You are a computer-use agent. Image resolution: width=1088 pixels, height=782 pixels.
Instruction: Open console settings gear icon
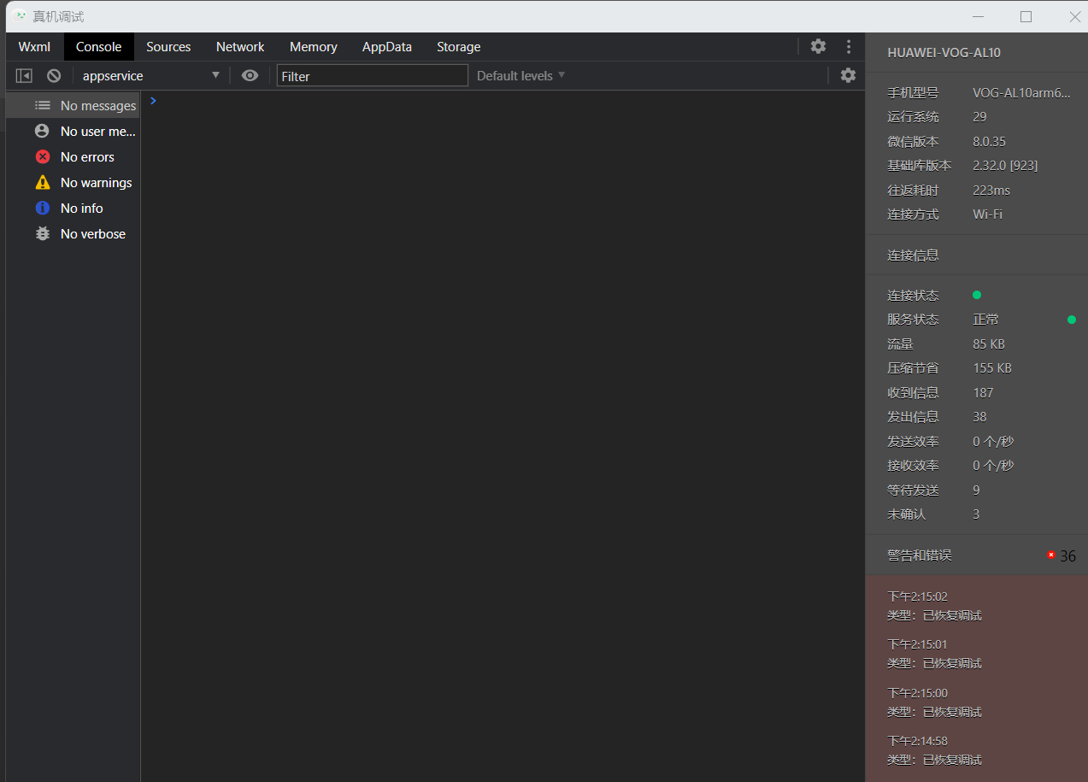(x=848, y=75)
